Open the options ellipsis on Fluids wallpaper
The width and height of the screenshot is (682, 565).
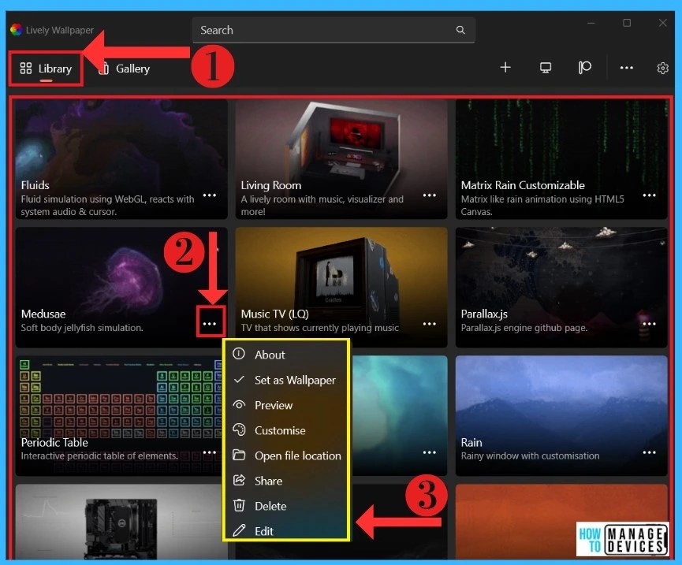(x=209, y=195)
